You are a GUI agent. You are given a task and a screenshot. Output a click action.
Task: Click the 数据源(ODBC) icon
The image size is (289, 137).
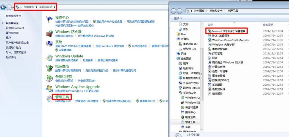pyautogui.click(x=209, y=80)
